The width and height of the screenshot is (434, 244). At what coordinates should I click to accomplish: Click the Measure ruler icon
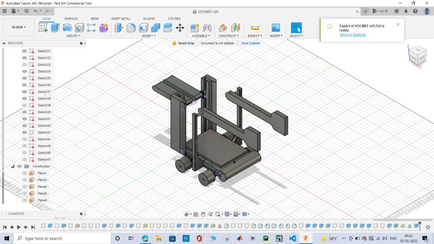point(255,28)
